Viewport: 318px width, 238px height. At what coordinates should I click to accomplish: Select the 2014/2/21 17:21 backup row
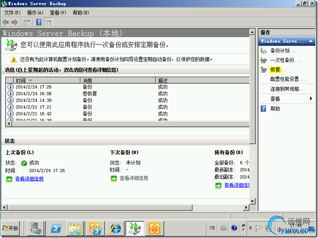tap(128, 107)
